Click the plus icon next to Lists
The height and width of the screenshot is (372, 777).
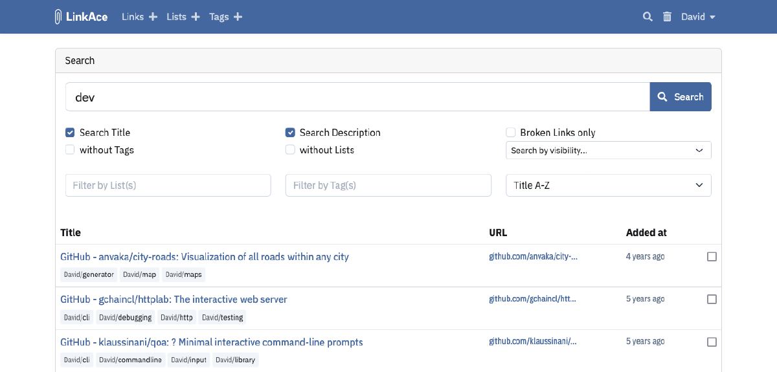coord(196,17)
